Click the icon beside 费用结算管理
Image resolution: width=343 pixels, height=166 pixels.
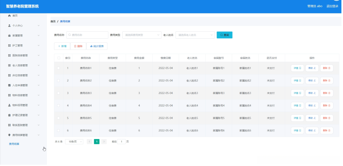pyautogui.click(x=9, y=135)
